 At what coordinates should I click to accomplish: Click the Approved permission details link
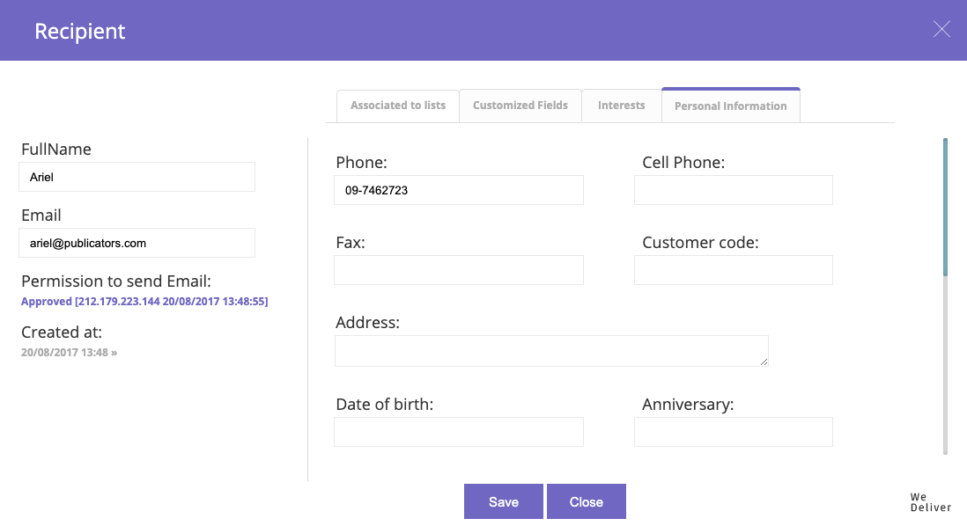click(x=144, y=301)
